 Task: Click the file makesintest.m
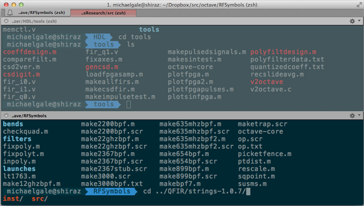click(195, 60)
